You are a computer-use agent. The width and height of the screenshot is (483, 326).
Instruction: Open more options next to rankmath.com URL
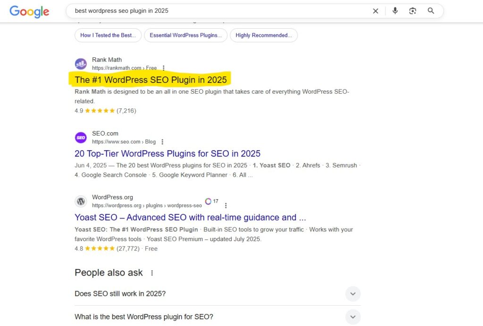[x=164, y=68]
